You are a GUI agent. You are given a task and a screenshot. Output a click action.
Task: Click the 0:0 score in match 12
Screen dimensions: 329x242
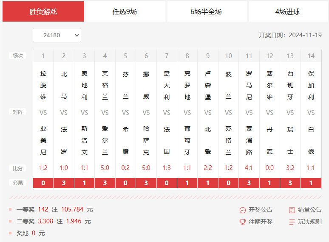tap(269, 168)
